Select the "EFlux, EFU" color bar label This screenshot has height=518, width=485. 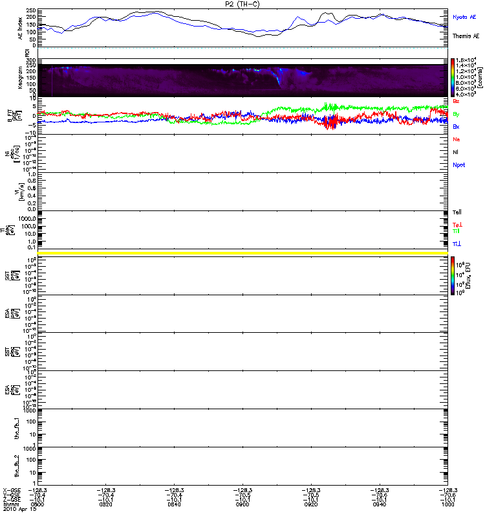click(468, 276)
